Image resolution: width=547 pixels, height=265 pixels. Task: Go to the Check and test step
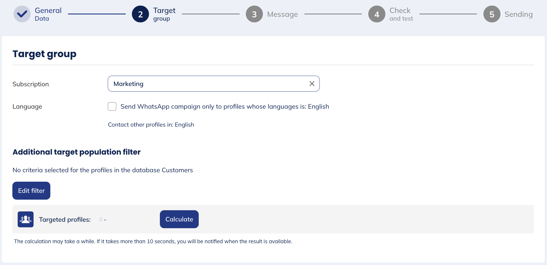pyautogui.click(x=400, y=14)
